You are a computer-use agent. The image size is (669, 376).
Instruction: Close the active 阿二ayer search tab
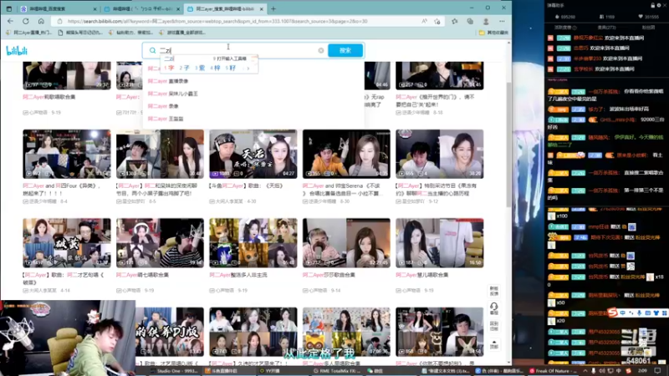(x=262, y=8)
